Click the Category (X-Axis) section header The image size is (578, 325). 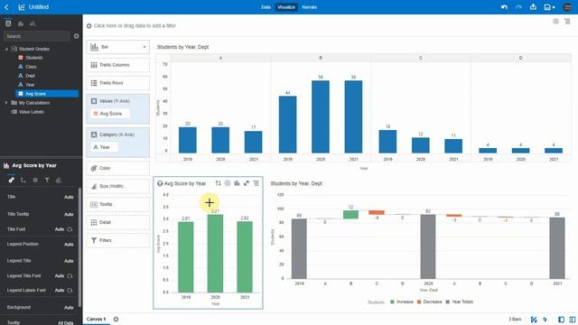[117, 135]
